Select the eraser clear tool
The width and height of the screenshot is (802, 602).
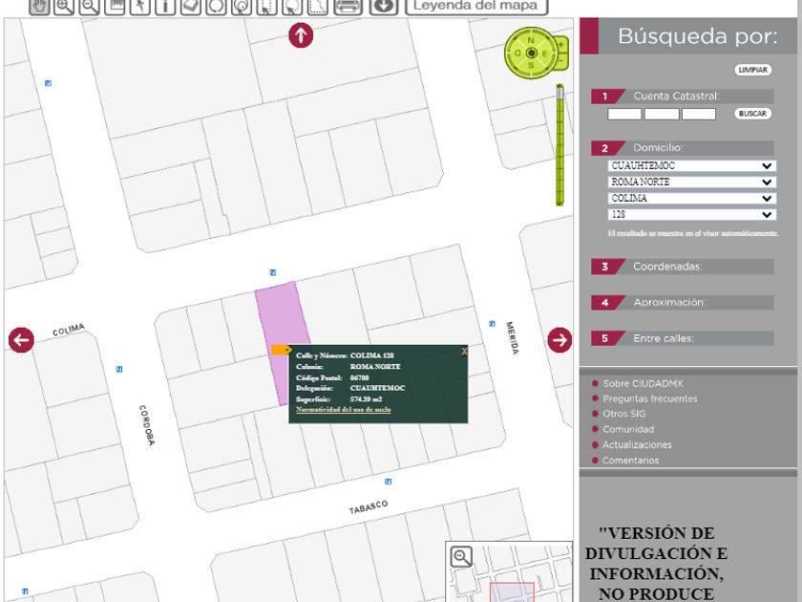(191, 6)
